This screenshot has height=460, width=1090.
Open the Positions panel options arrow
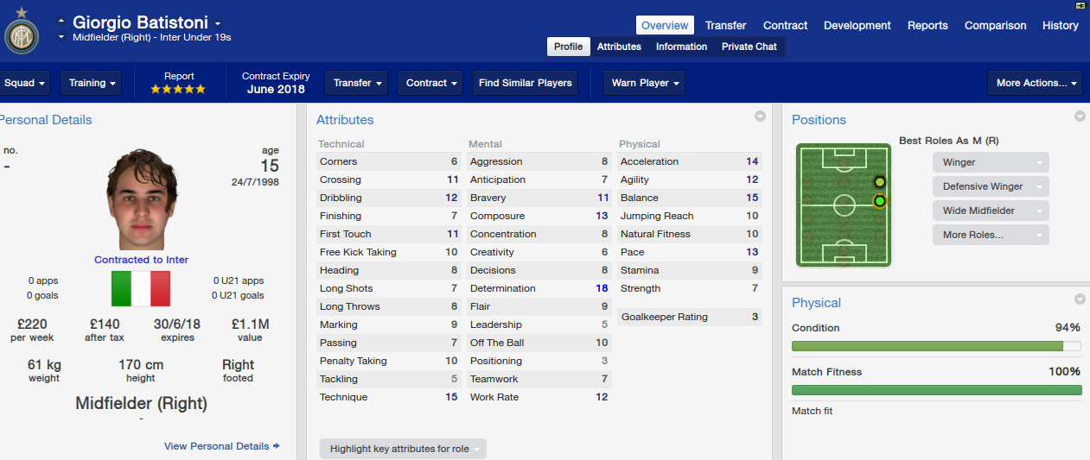point(1080,117)
